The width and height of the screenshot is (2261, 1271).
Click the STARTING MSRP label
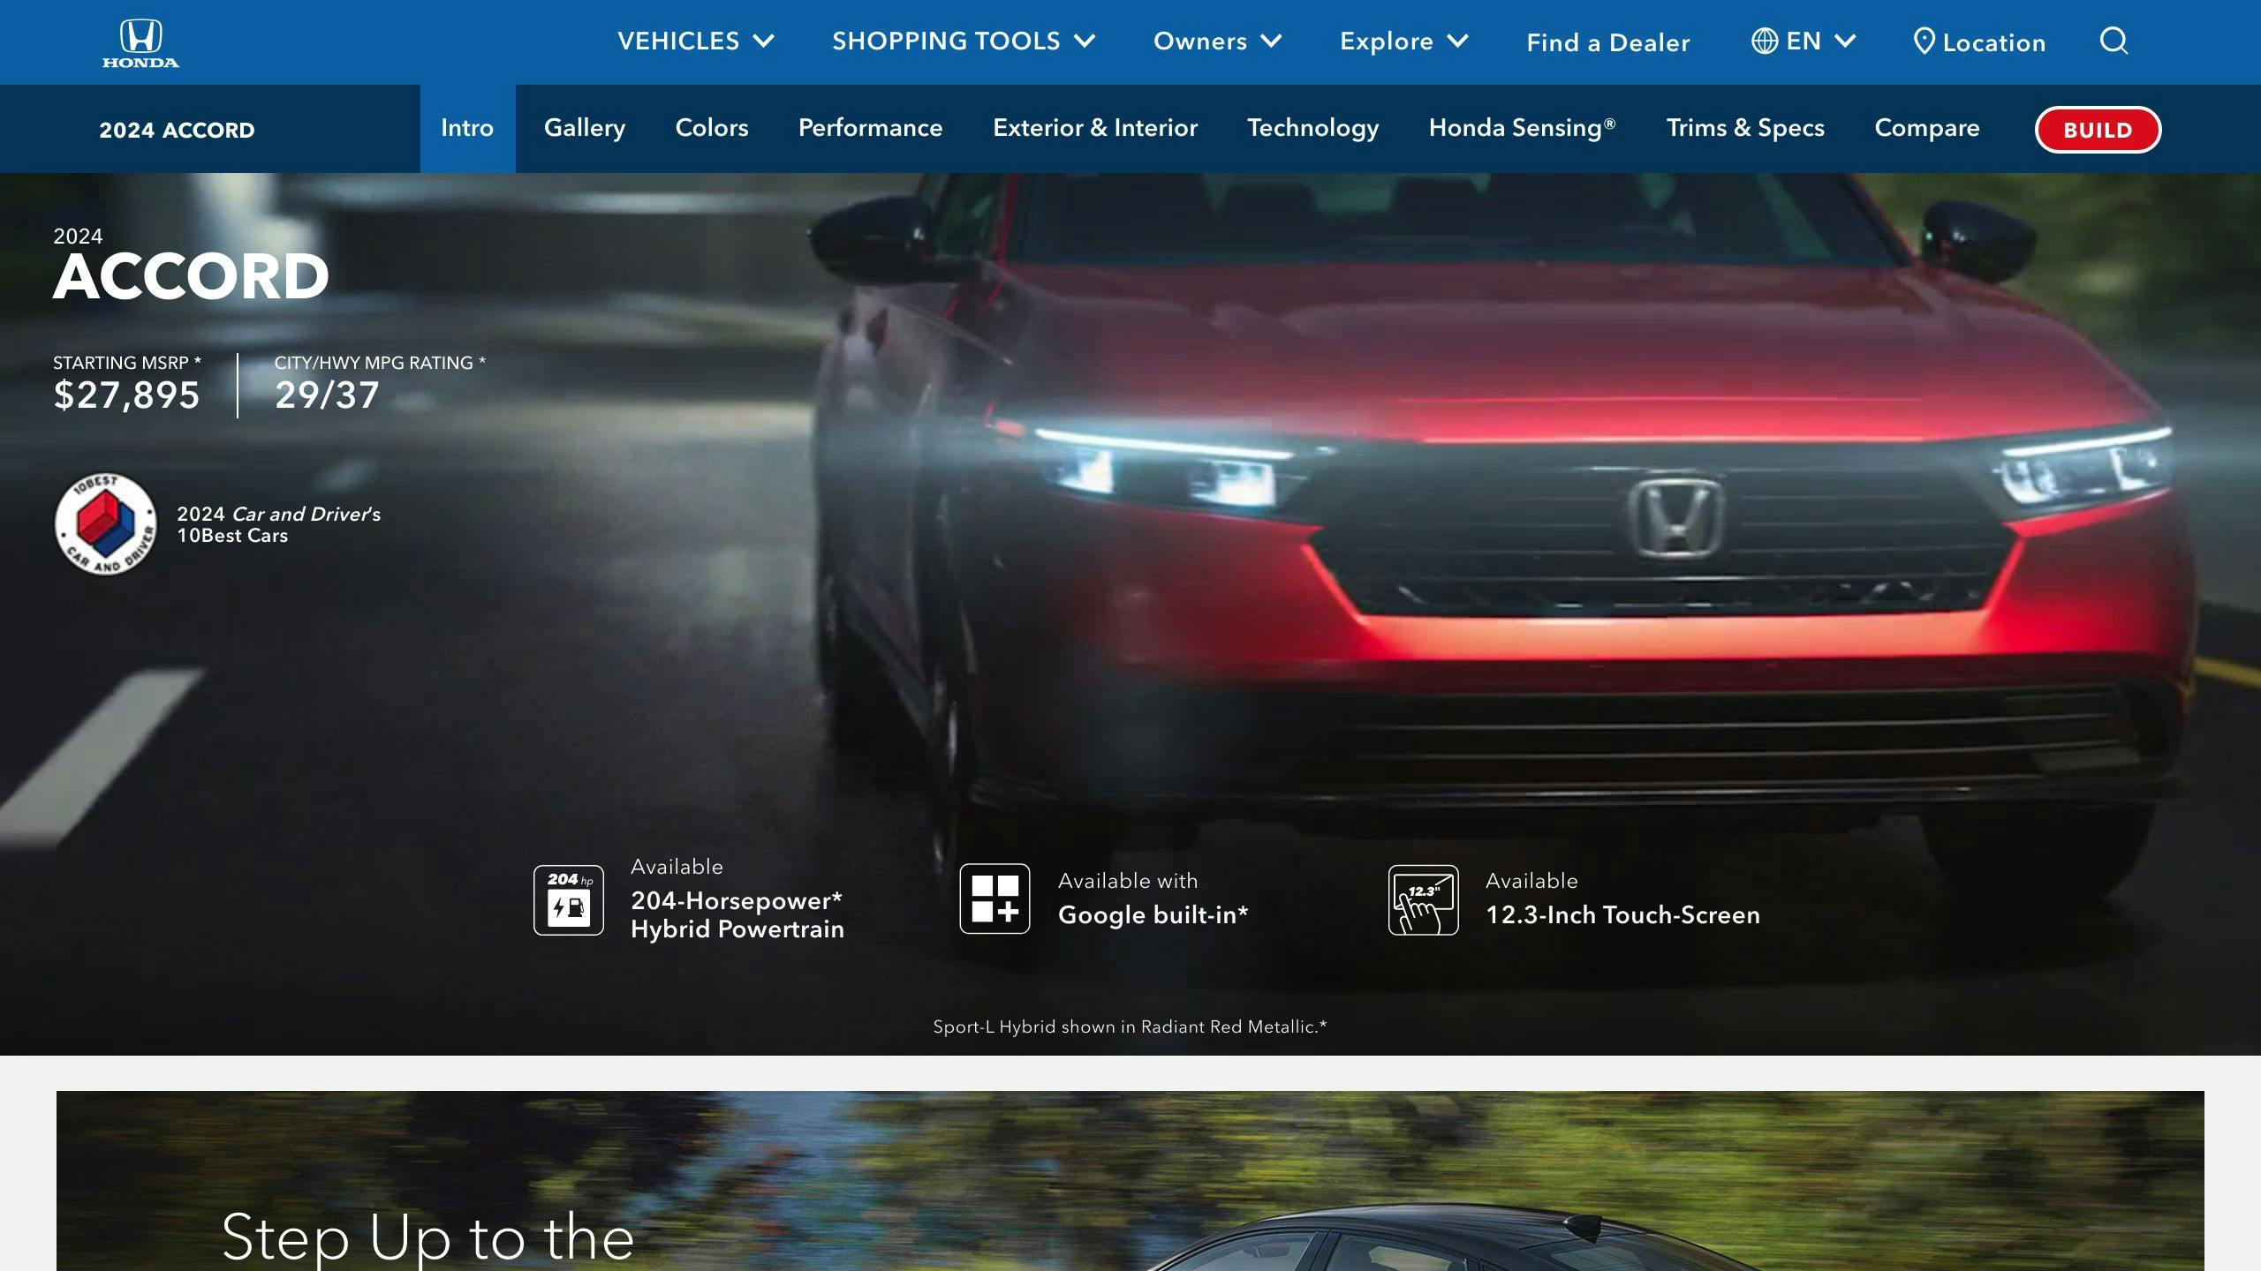(127, 363)
